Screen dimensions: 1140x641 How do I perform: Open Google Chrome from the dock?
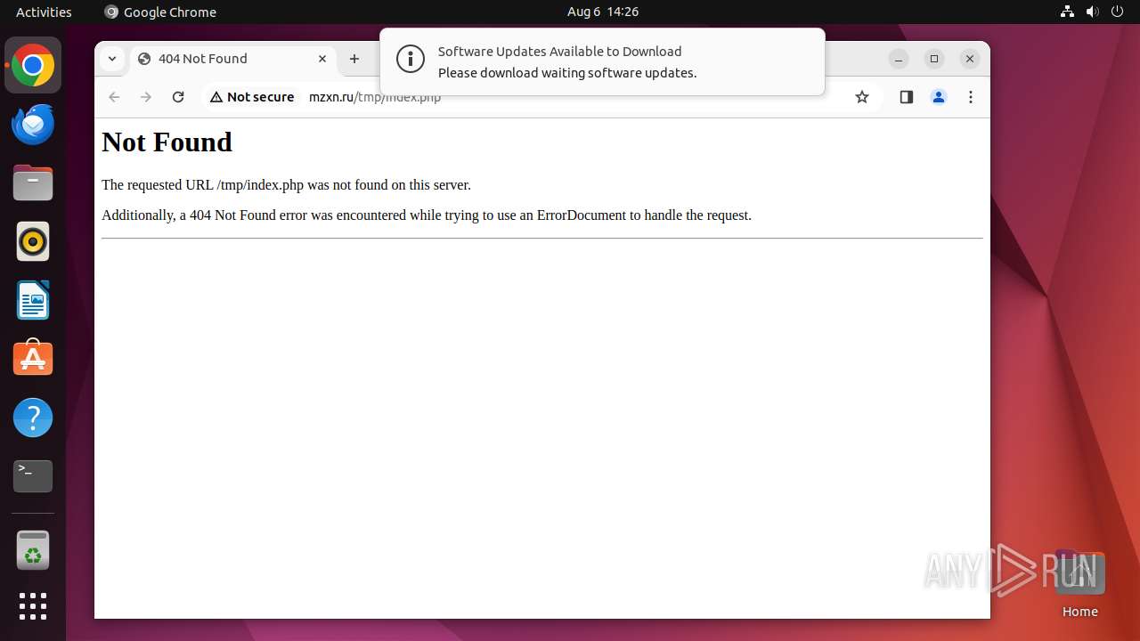tap(33, 66)
